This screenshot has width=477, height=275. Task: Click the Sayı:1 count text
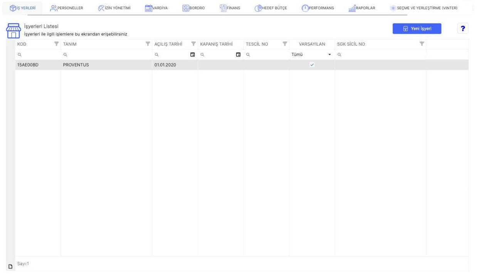(x=24, y=265)
